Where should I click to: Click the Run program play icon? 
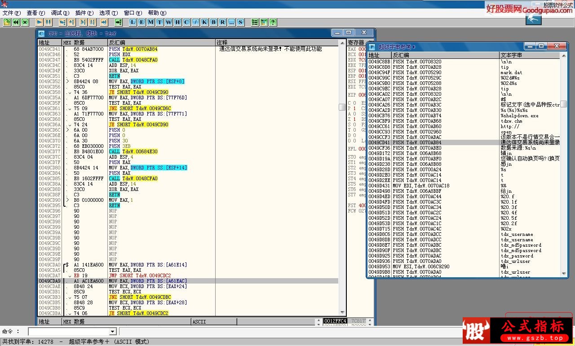39,22
